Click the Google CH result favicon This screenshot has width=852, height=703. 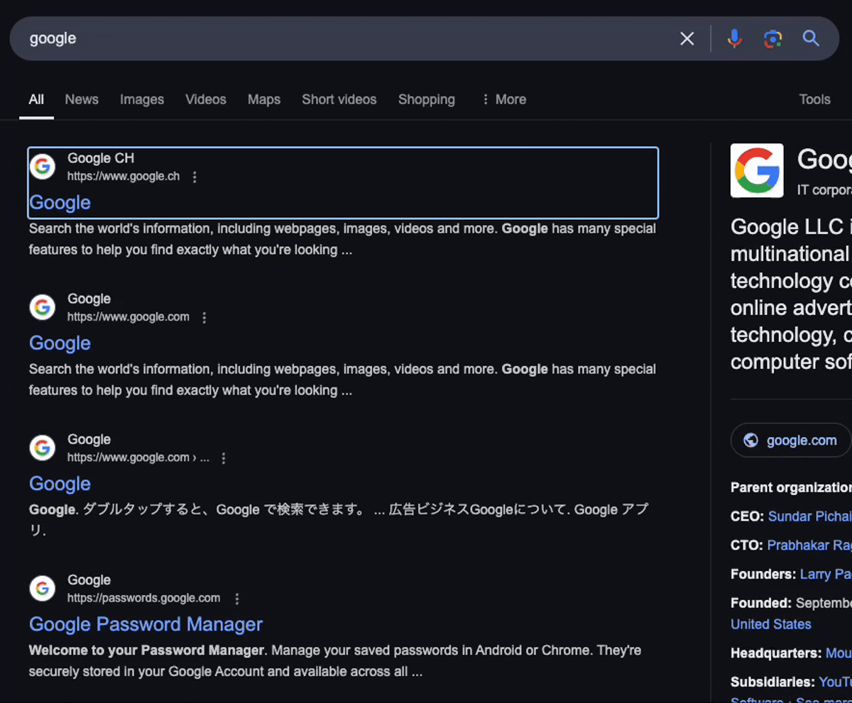(x=43, y=167)
